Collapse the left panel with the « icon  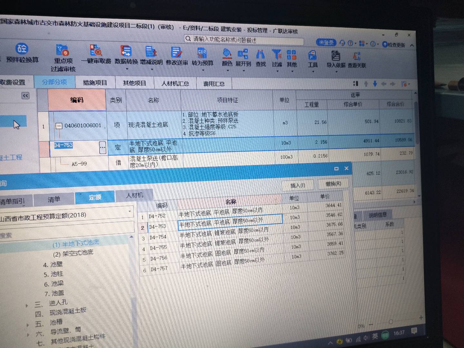click(x=25, y=96)
